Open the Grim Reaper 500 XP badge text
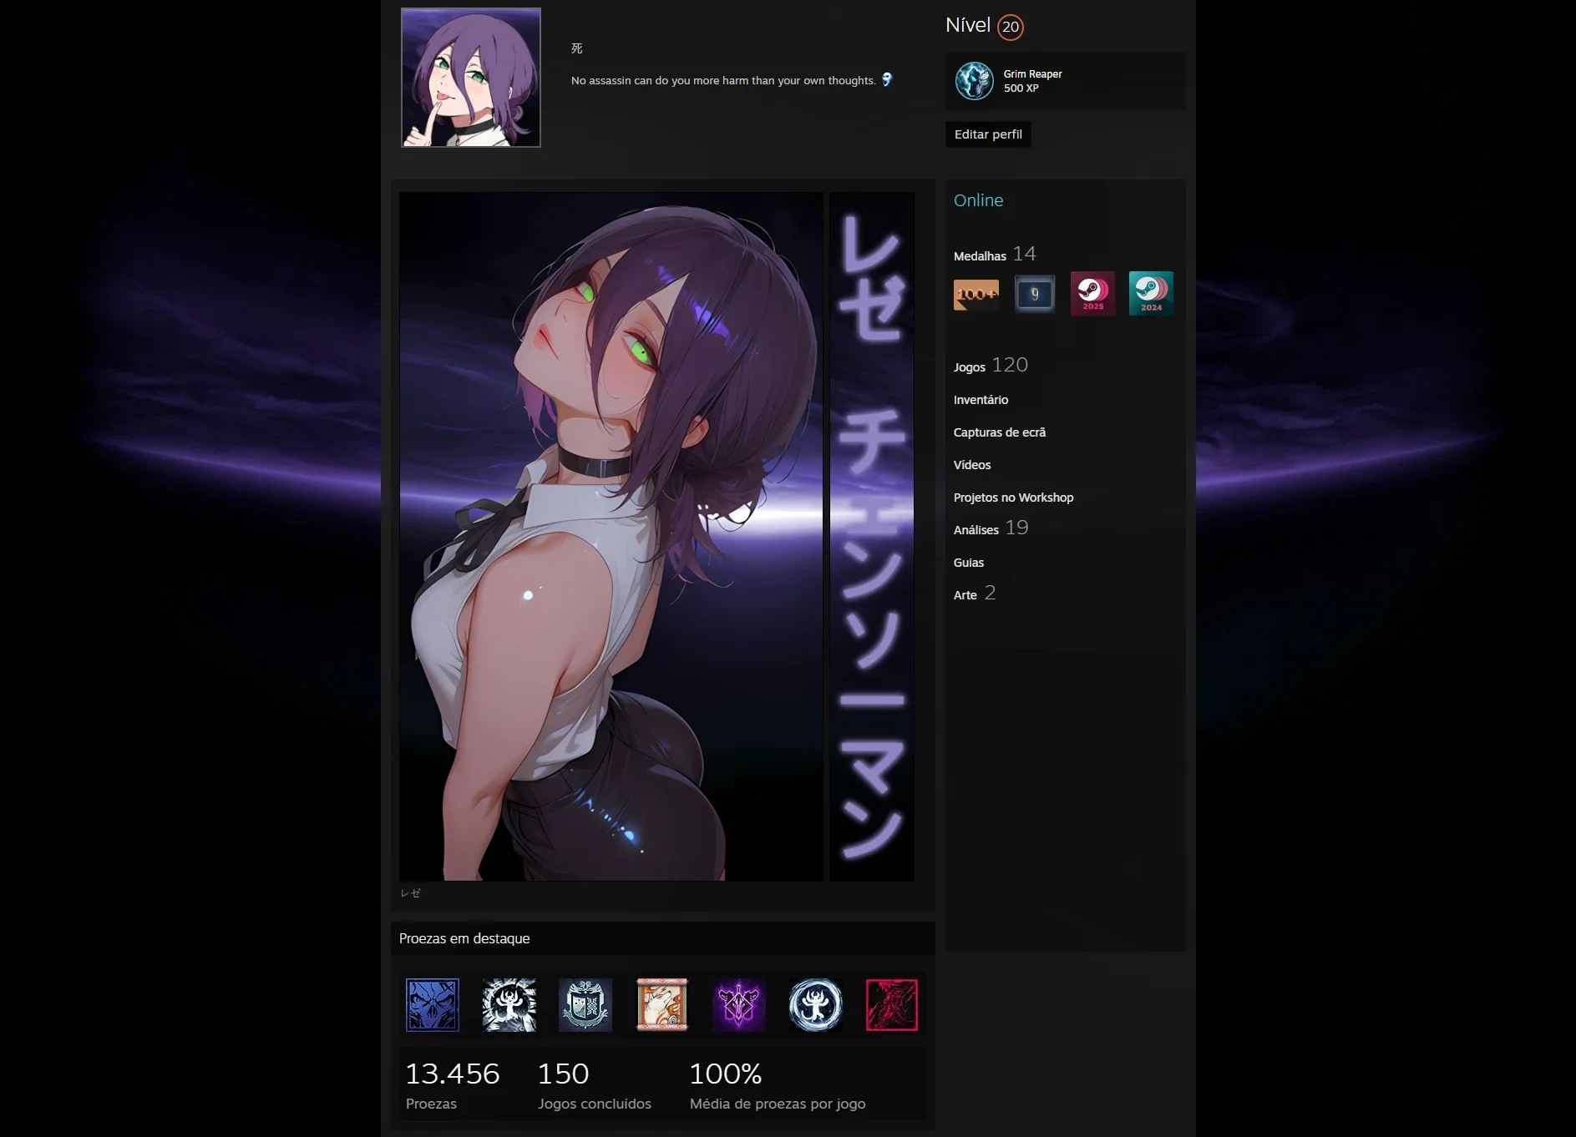 [x=1032, y=81]
